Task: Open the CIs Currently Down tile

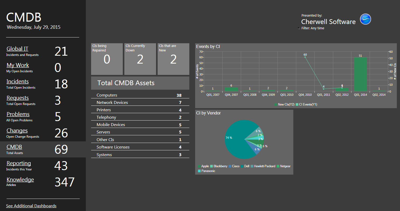Action: pyautogui.click(x=140, y=59)
